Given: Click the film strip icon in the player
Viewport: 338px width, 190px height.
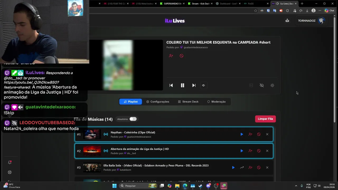Looking at the screenshot, I should (x=251, y=85).
